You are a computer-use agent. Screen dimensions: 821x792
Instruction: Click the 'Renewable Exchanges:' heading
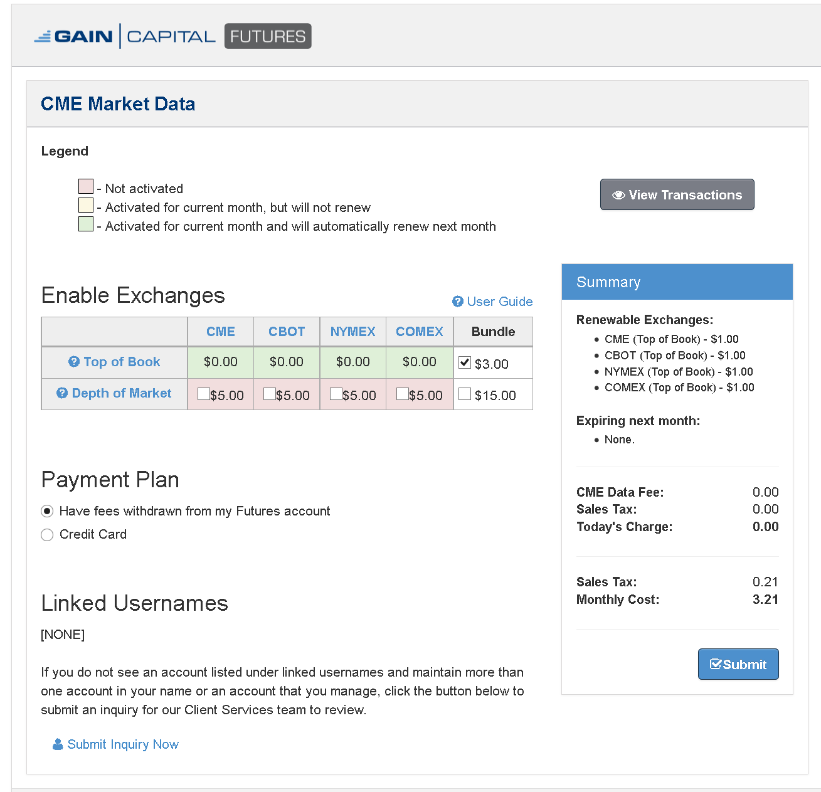[x=645, y=320]
